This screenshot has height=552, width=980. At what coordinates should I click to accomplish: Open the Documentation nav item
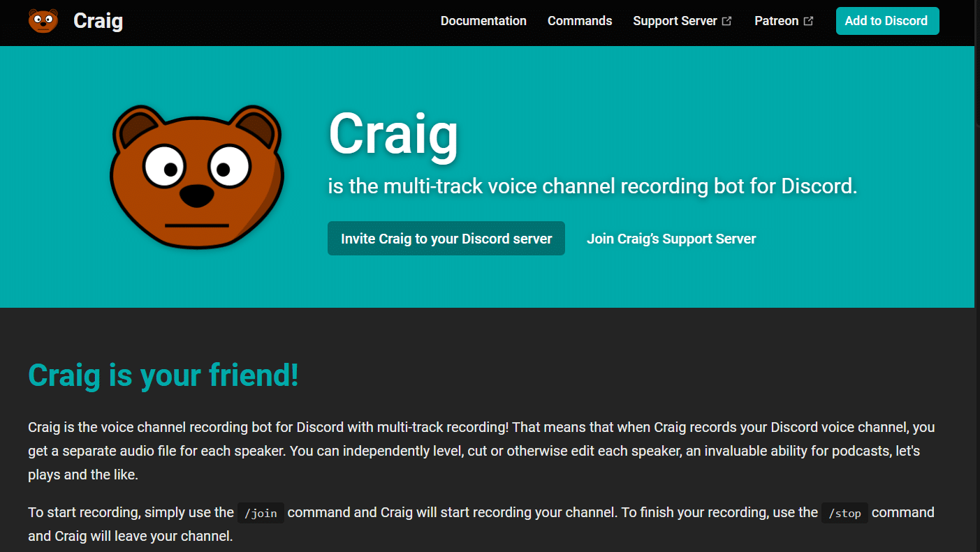coord(483,21)
